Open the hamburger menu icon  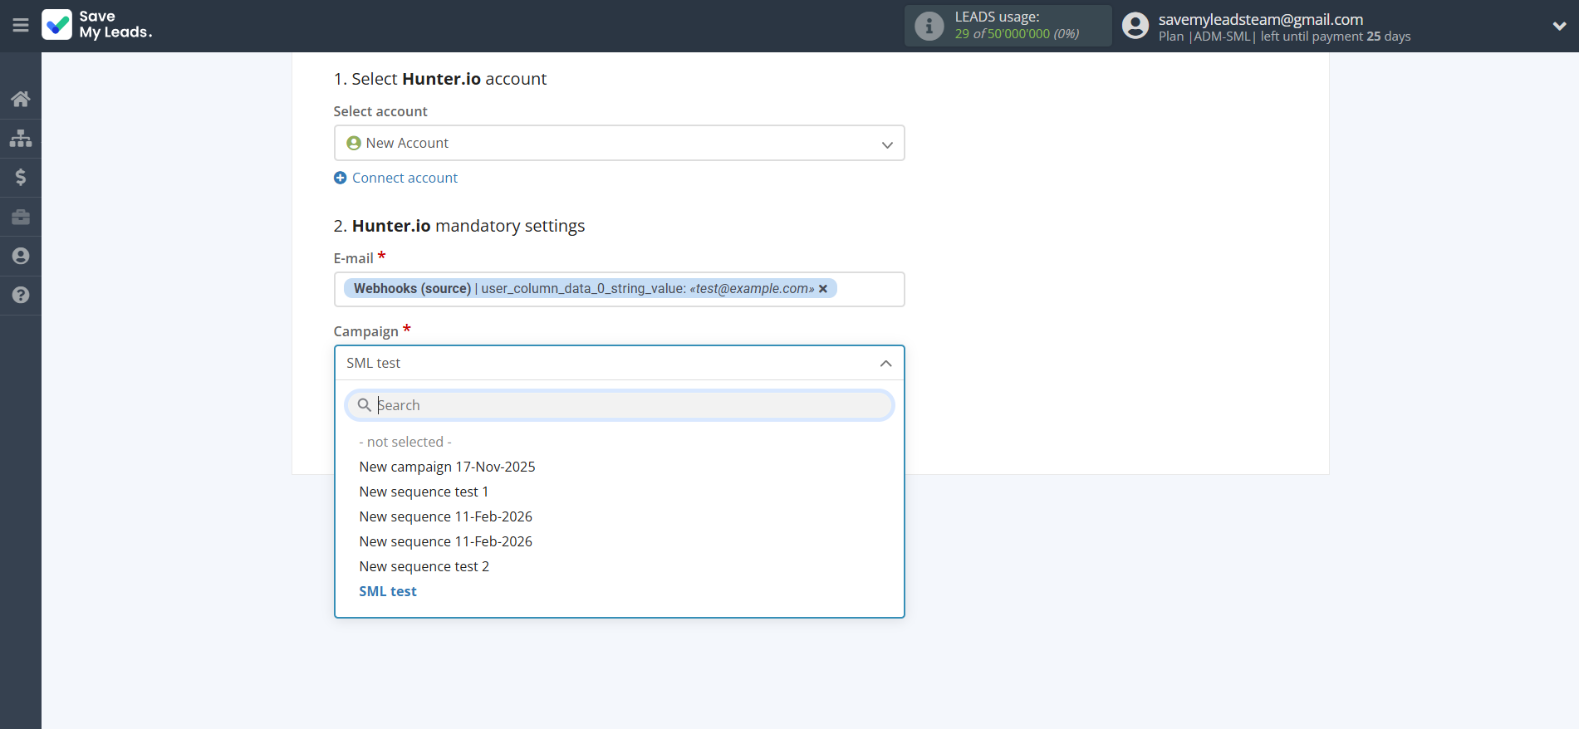[21, 26]
